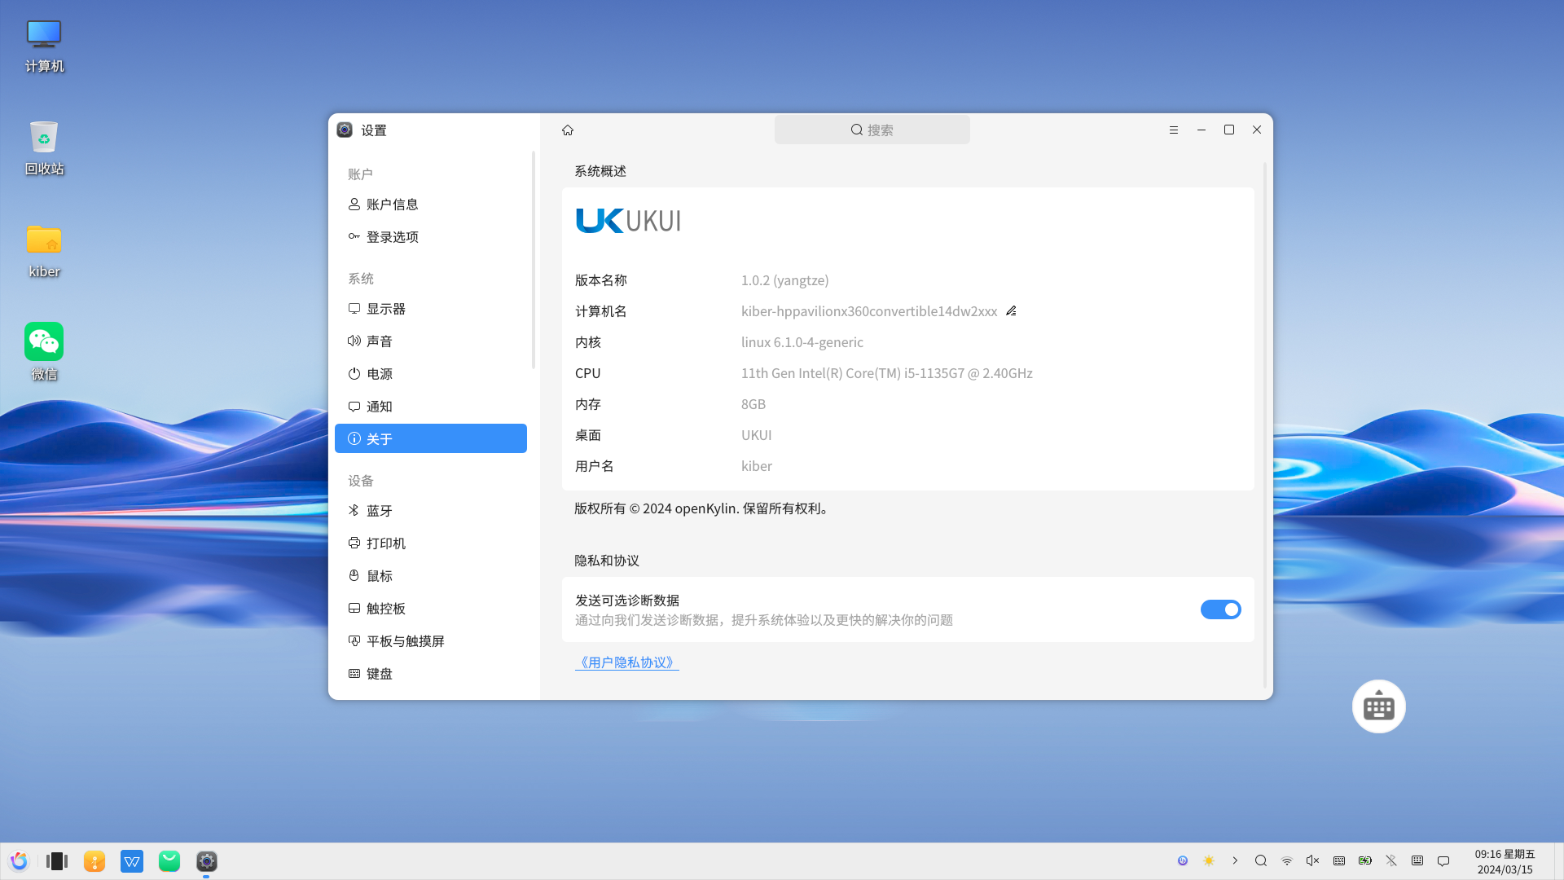Launch 微信 from the desktop
The width and height of the screenshot is (1564, 880).
coord(44,354)
